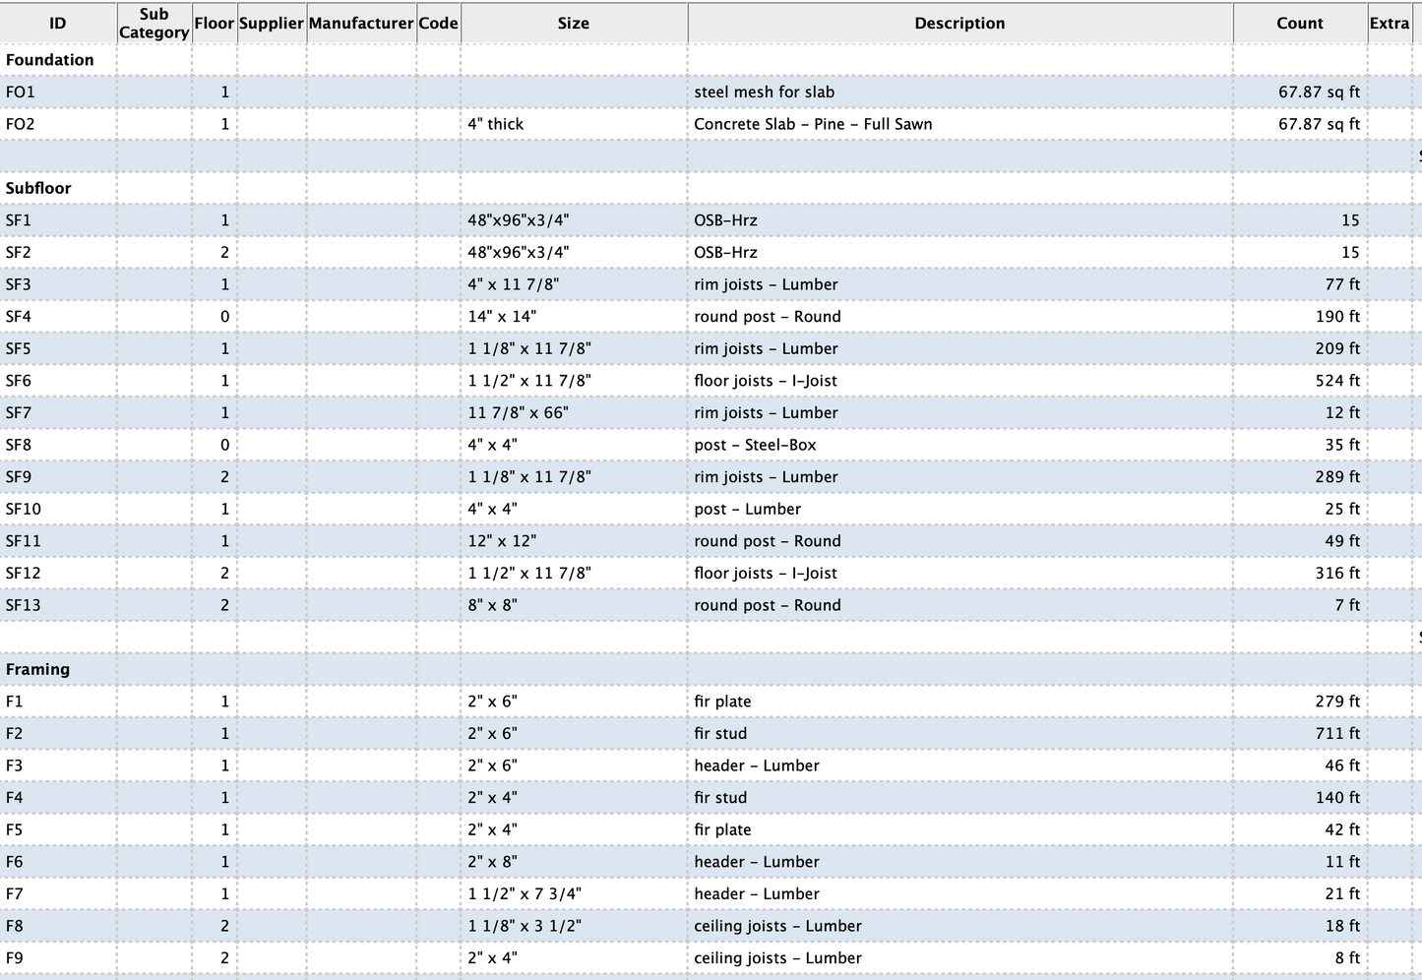
Task: Select row ID SF12
Action: [x=24, y=574]
